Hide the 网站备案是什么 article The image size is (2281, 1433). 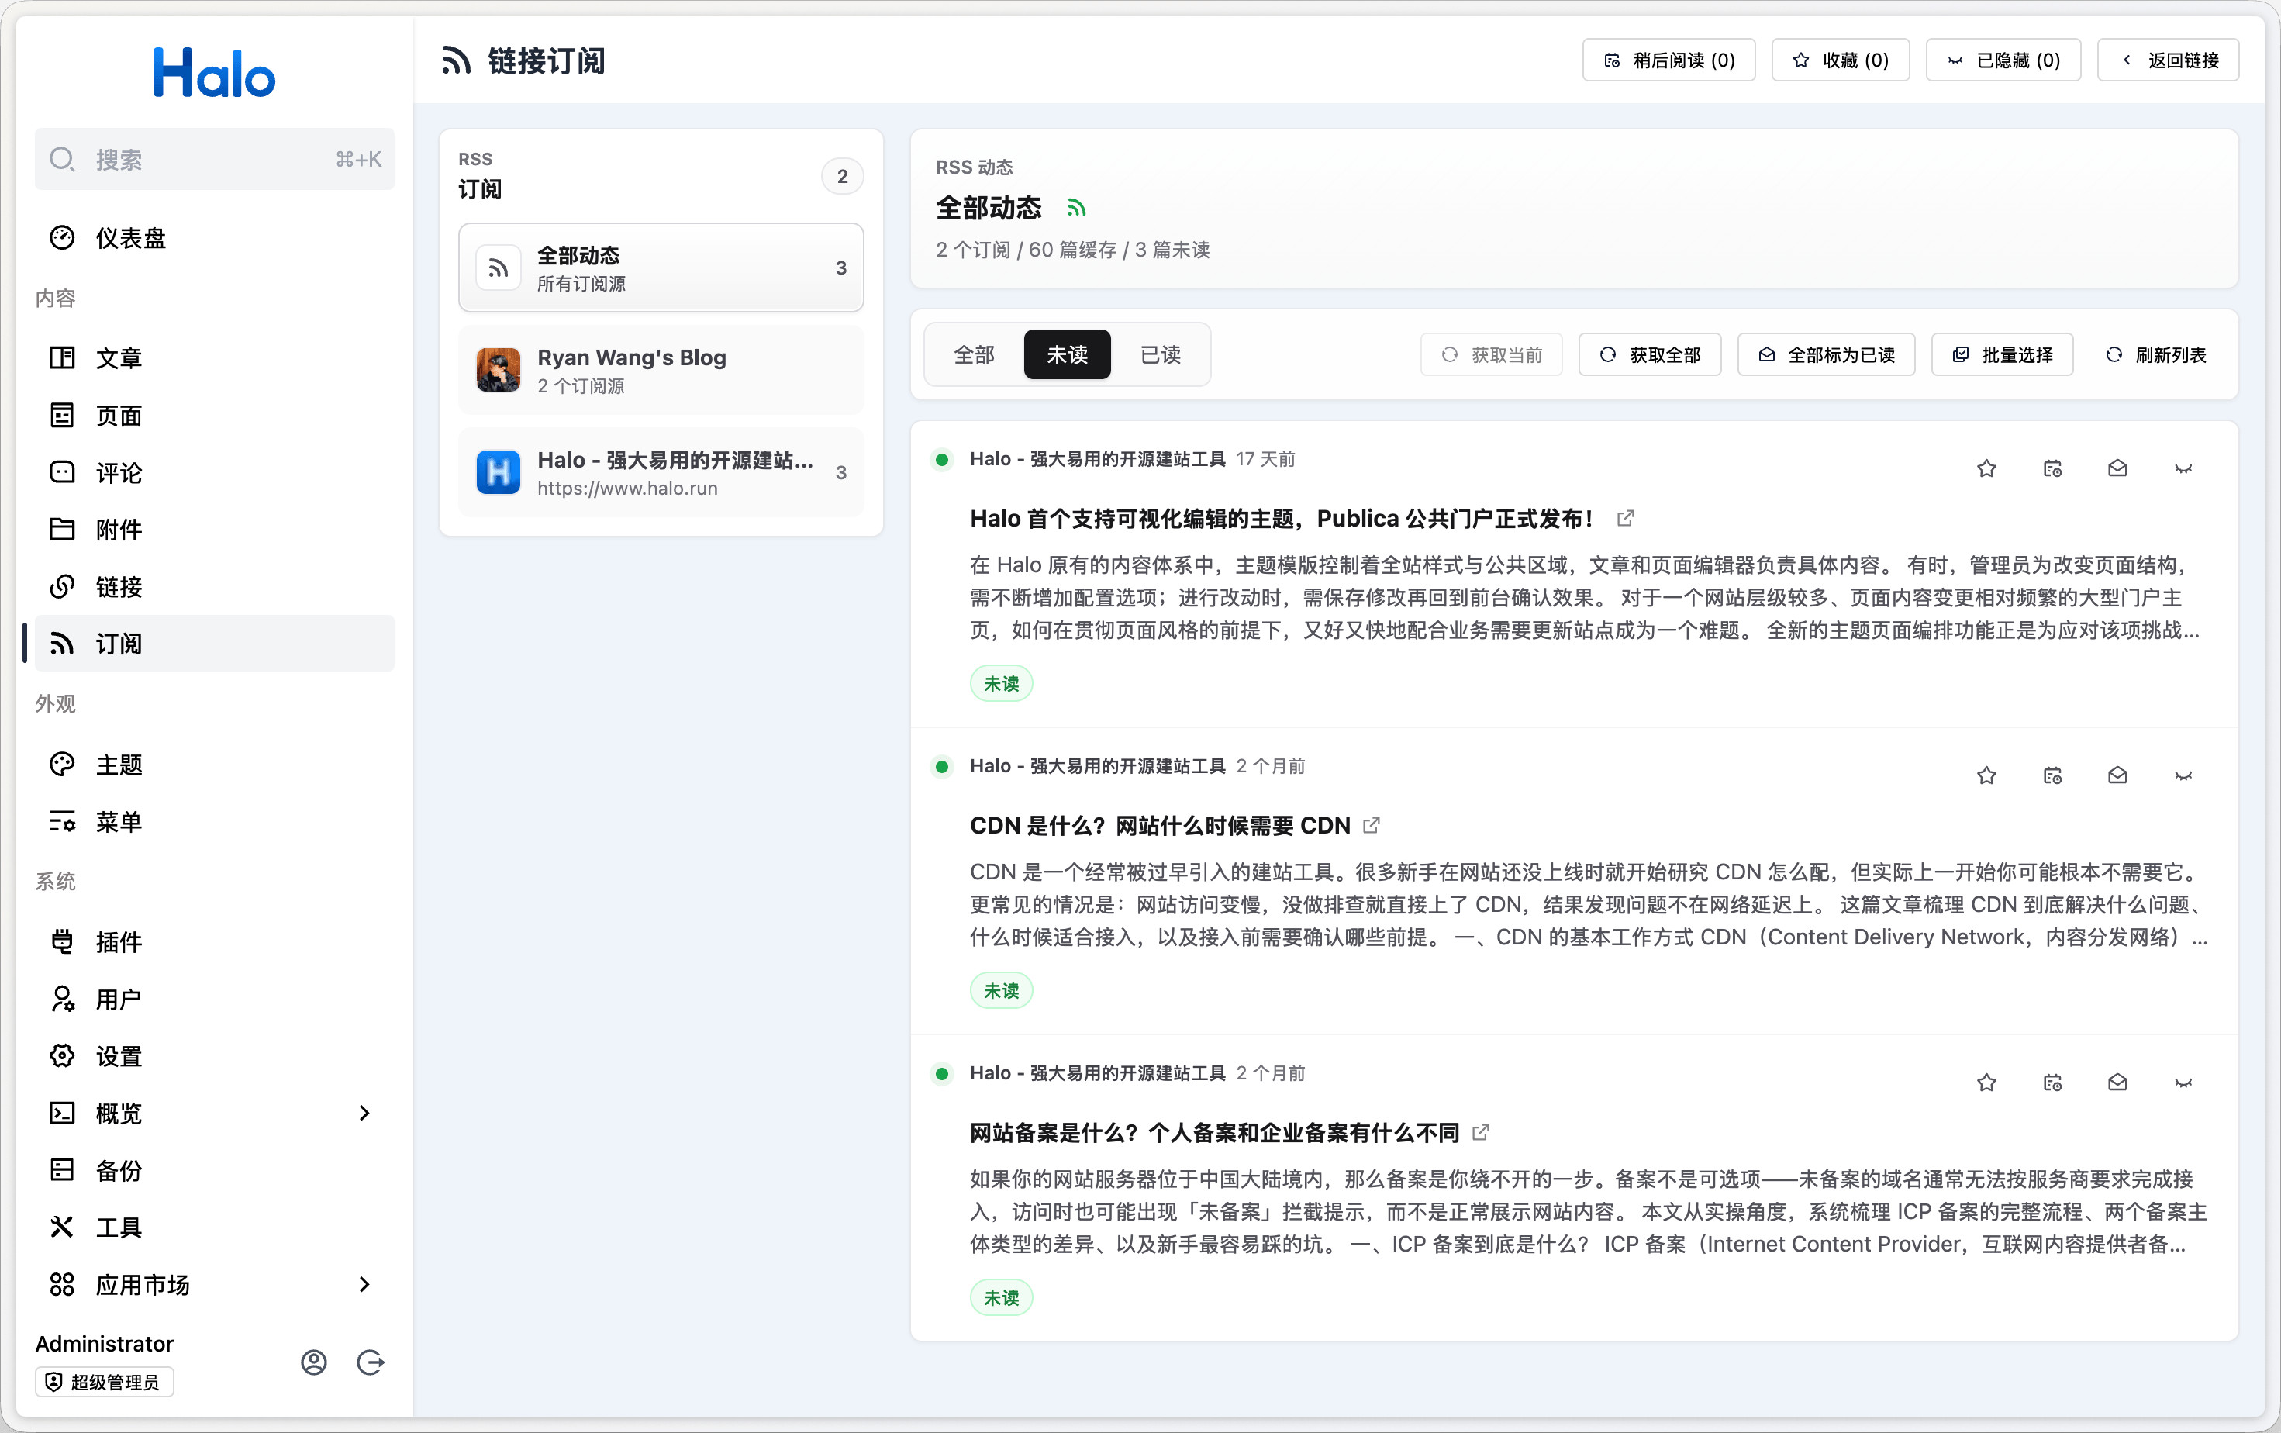point(2183,1083)
